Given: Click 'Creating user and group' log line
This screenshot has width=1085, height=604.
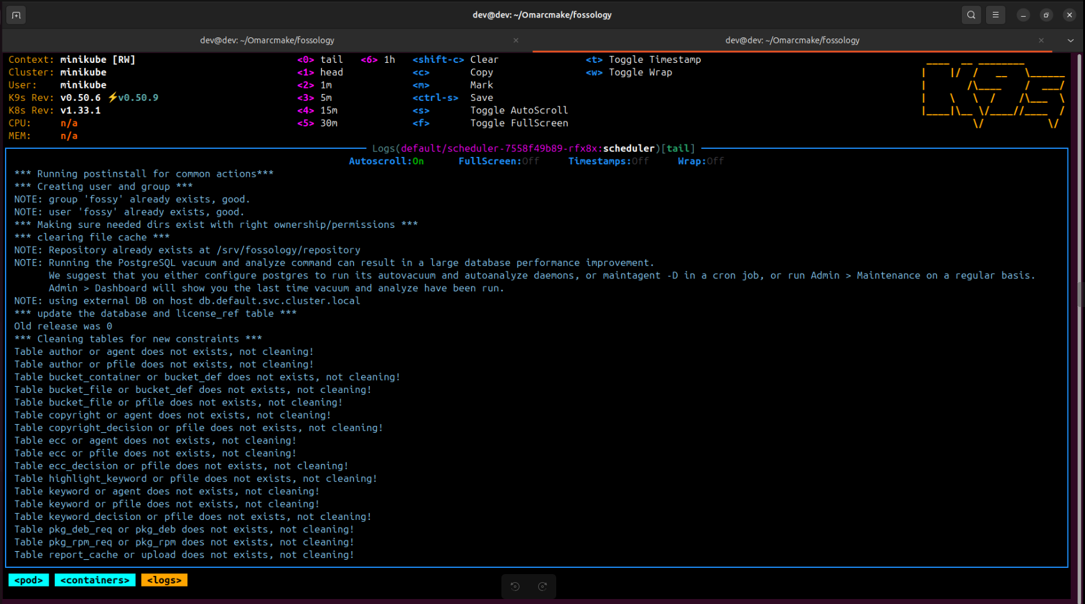Looking at the screenshot, I should (x=103, y=186).
